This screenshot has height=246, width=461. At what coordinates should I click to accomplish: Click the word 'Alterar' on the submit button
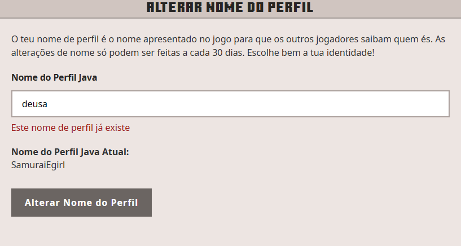tap(42, 203)
